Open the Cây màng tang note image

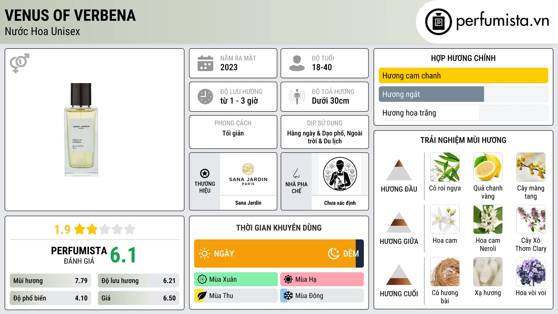[x=531, y=167]
